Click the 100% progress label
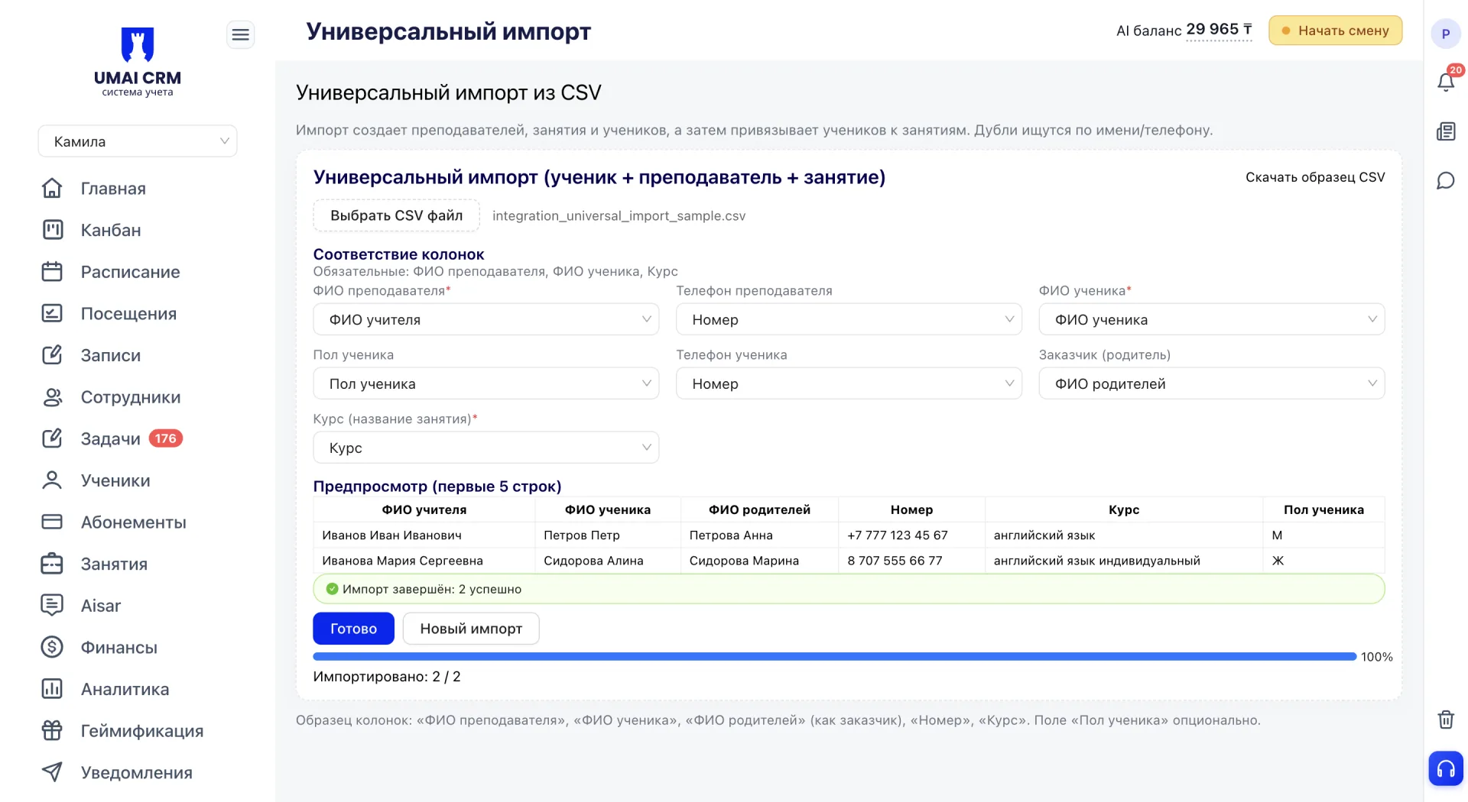Viewport: 1468px width, 802px height. 1376,657
